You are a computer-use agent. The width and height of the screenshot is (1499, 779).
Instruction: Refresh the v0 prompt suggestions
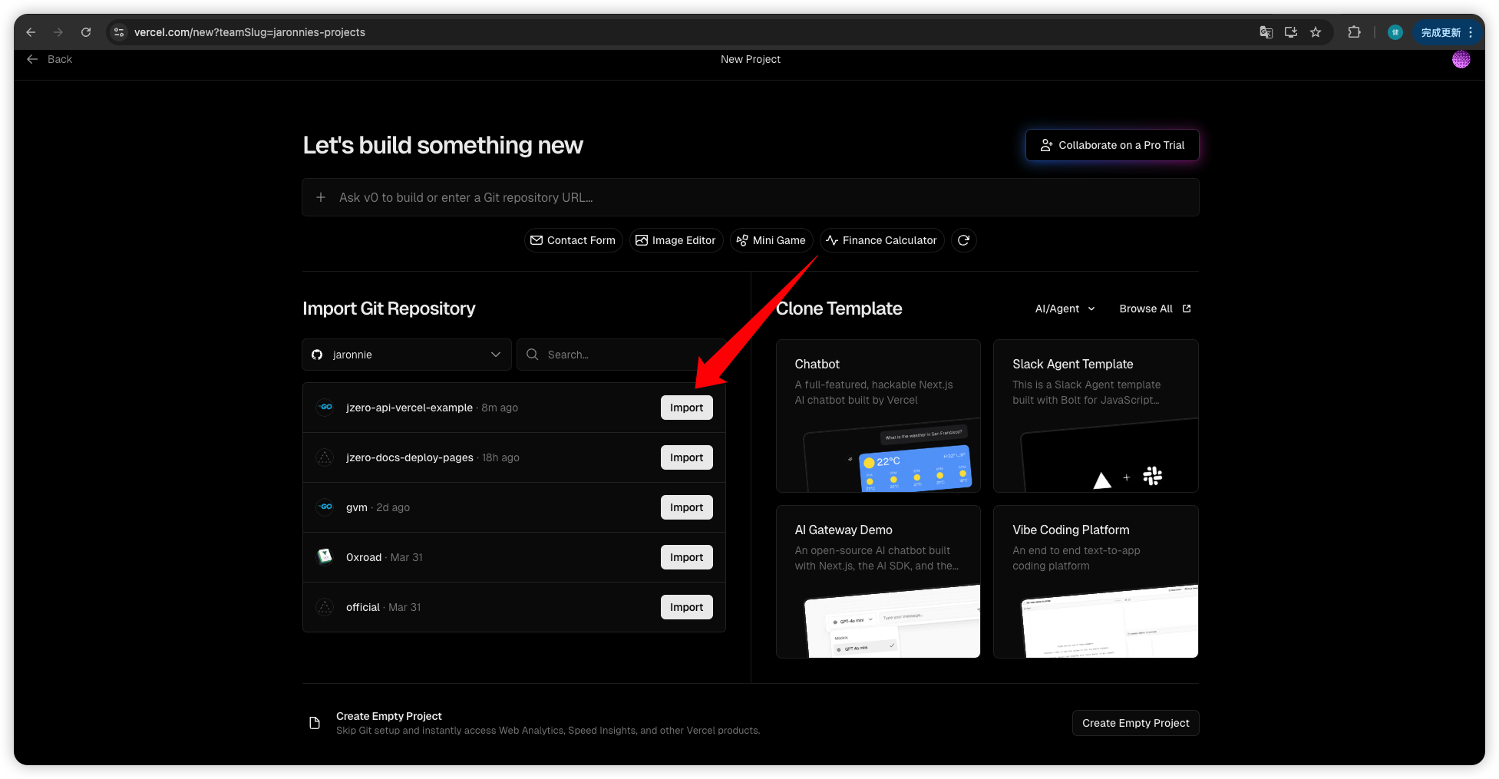pyautogui.click(x=963, y=240)
